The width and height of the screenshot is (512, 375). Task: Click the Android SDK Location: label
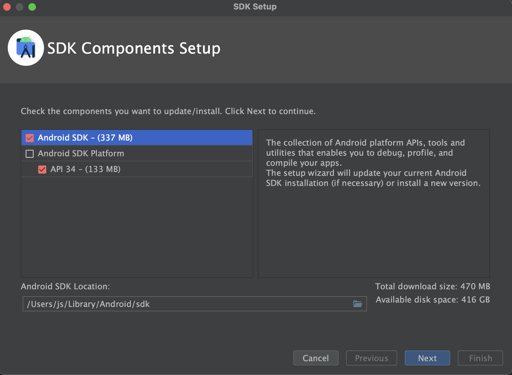click(65, 286)
